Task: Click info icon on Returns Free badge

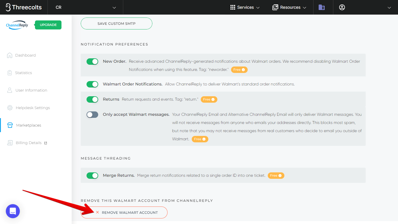Action: click(213, 99)
